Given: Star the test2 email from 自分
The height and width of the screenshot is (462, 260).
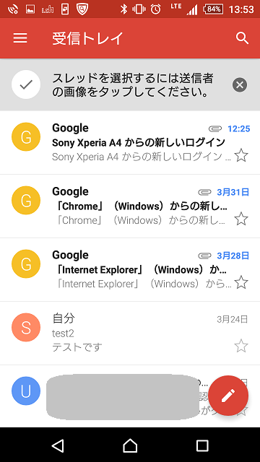Looking at the screenshot, I should click(241, 346).
